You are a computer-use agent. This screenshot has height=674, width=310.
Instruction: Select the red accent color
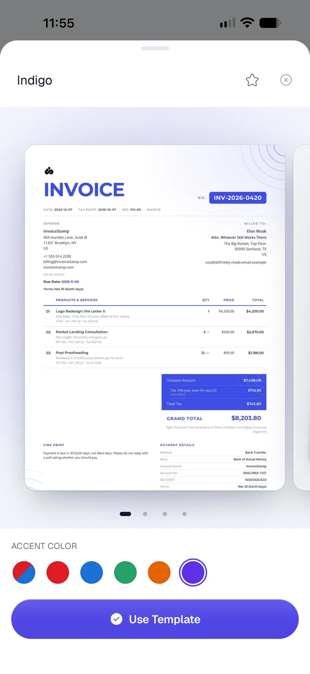tap(58, 572)
